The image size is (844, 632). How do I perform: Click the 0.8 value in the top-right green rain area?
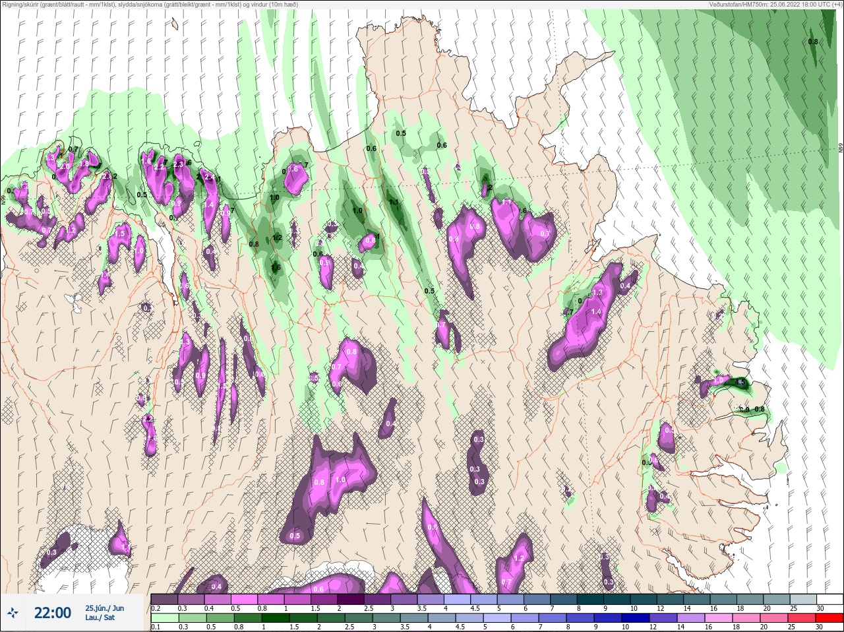[813, 42]
